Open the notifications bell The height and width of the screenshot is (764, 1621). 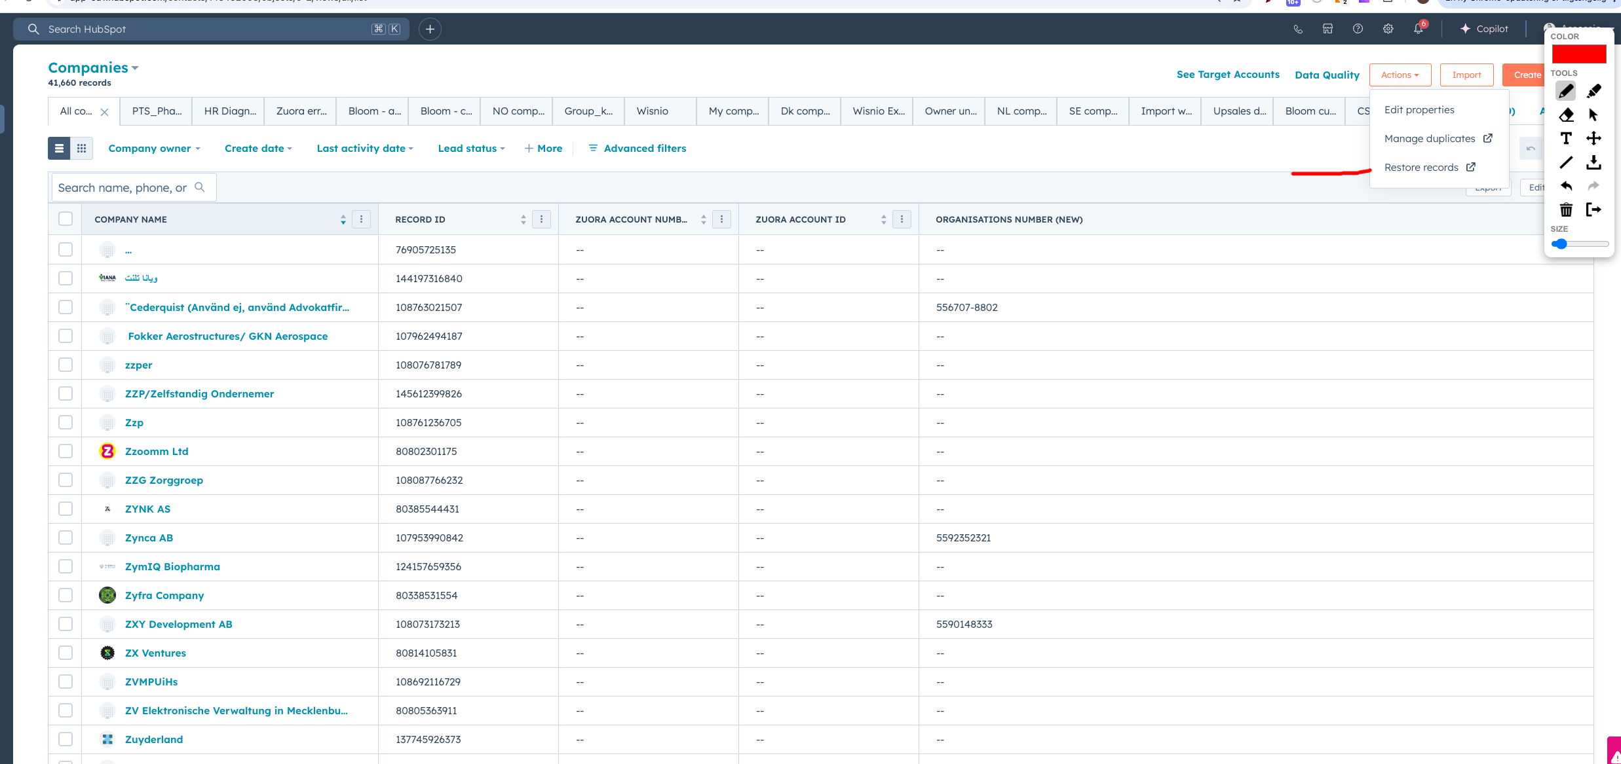click(1418, 29)
